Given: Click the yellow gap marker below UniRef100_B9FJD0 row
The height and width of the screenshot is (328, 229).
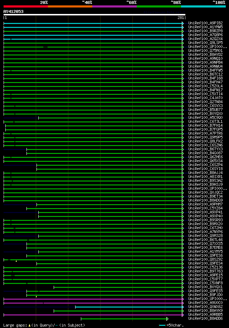Looking at the screenshot, I should click(36, 296).
